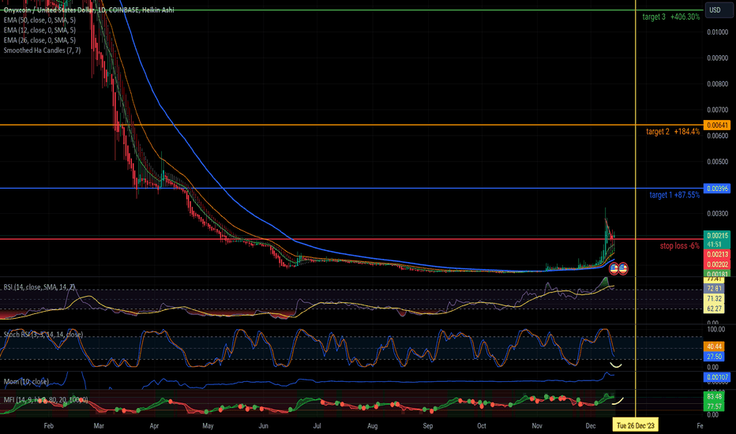Viewport: 736px width, 434px height.
Task: Click the MFI 83.48 value tag
Action: pos(714,396)
